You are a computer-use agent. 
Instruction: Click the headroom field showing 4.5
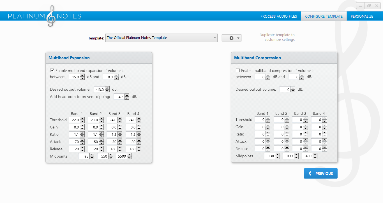point(119,97)
